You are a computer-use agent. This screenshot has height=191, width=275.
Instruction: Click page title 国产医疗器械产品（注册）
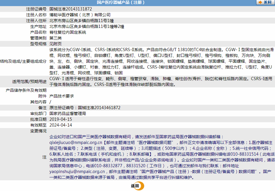pos(121,2)
